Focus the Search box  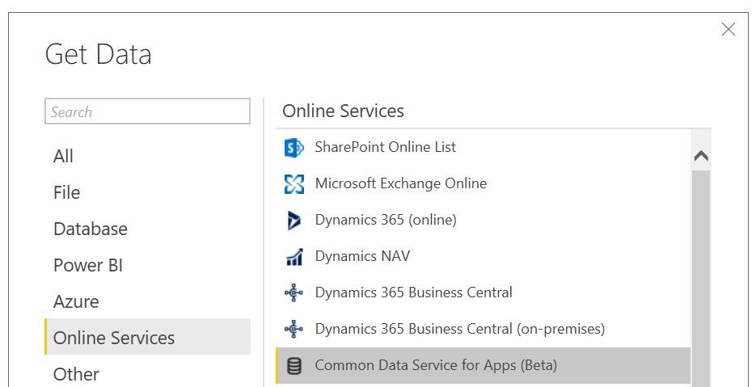[x=147, y=111]
